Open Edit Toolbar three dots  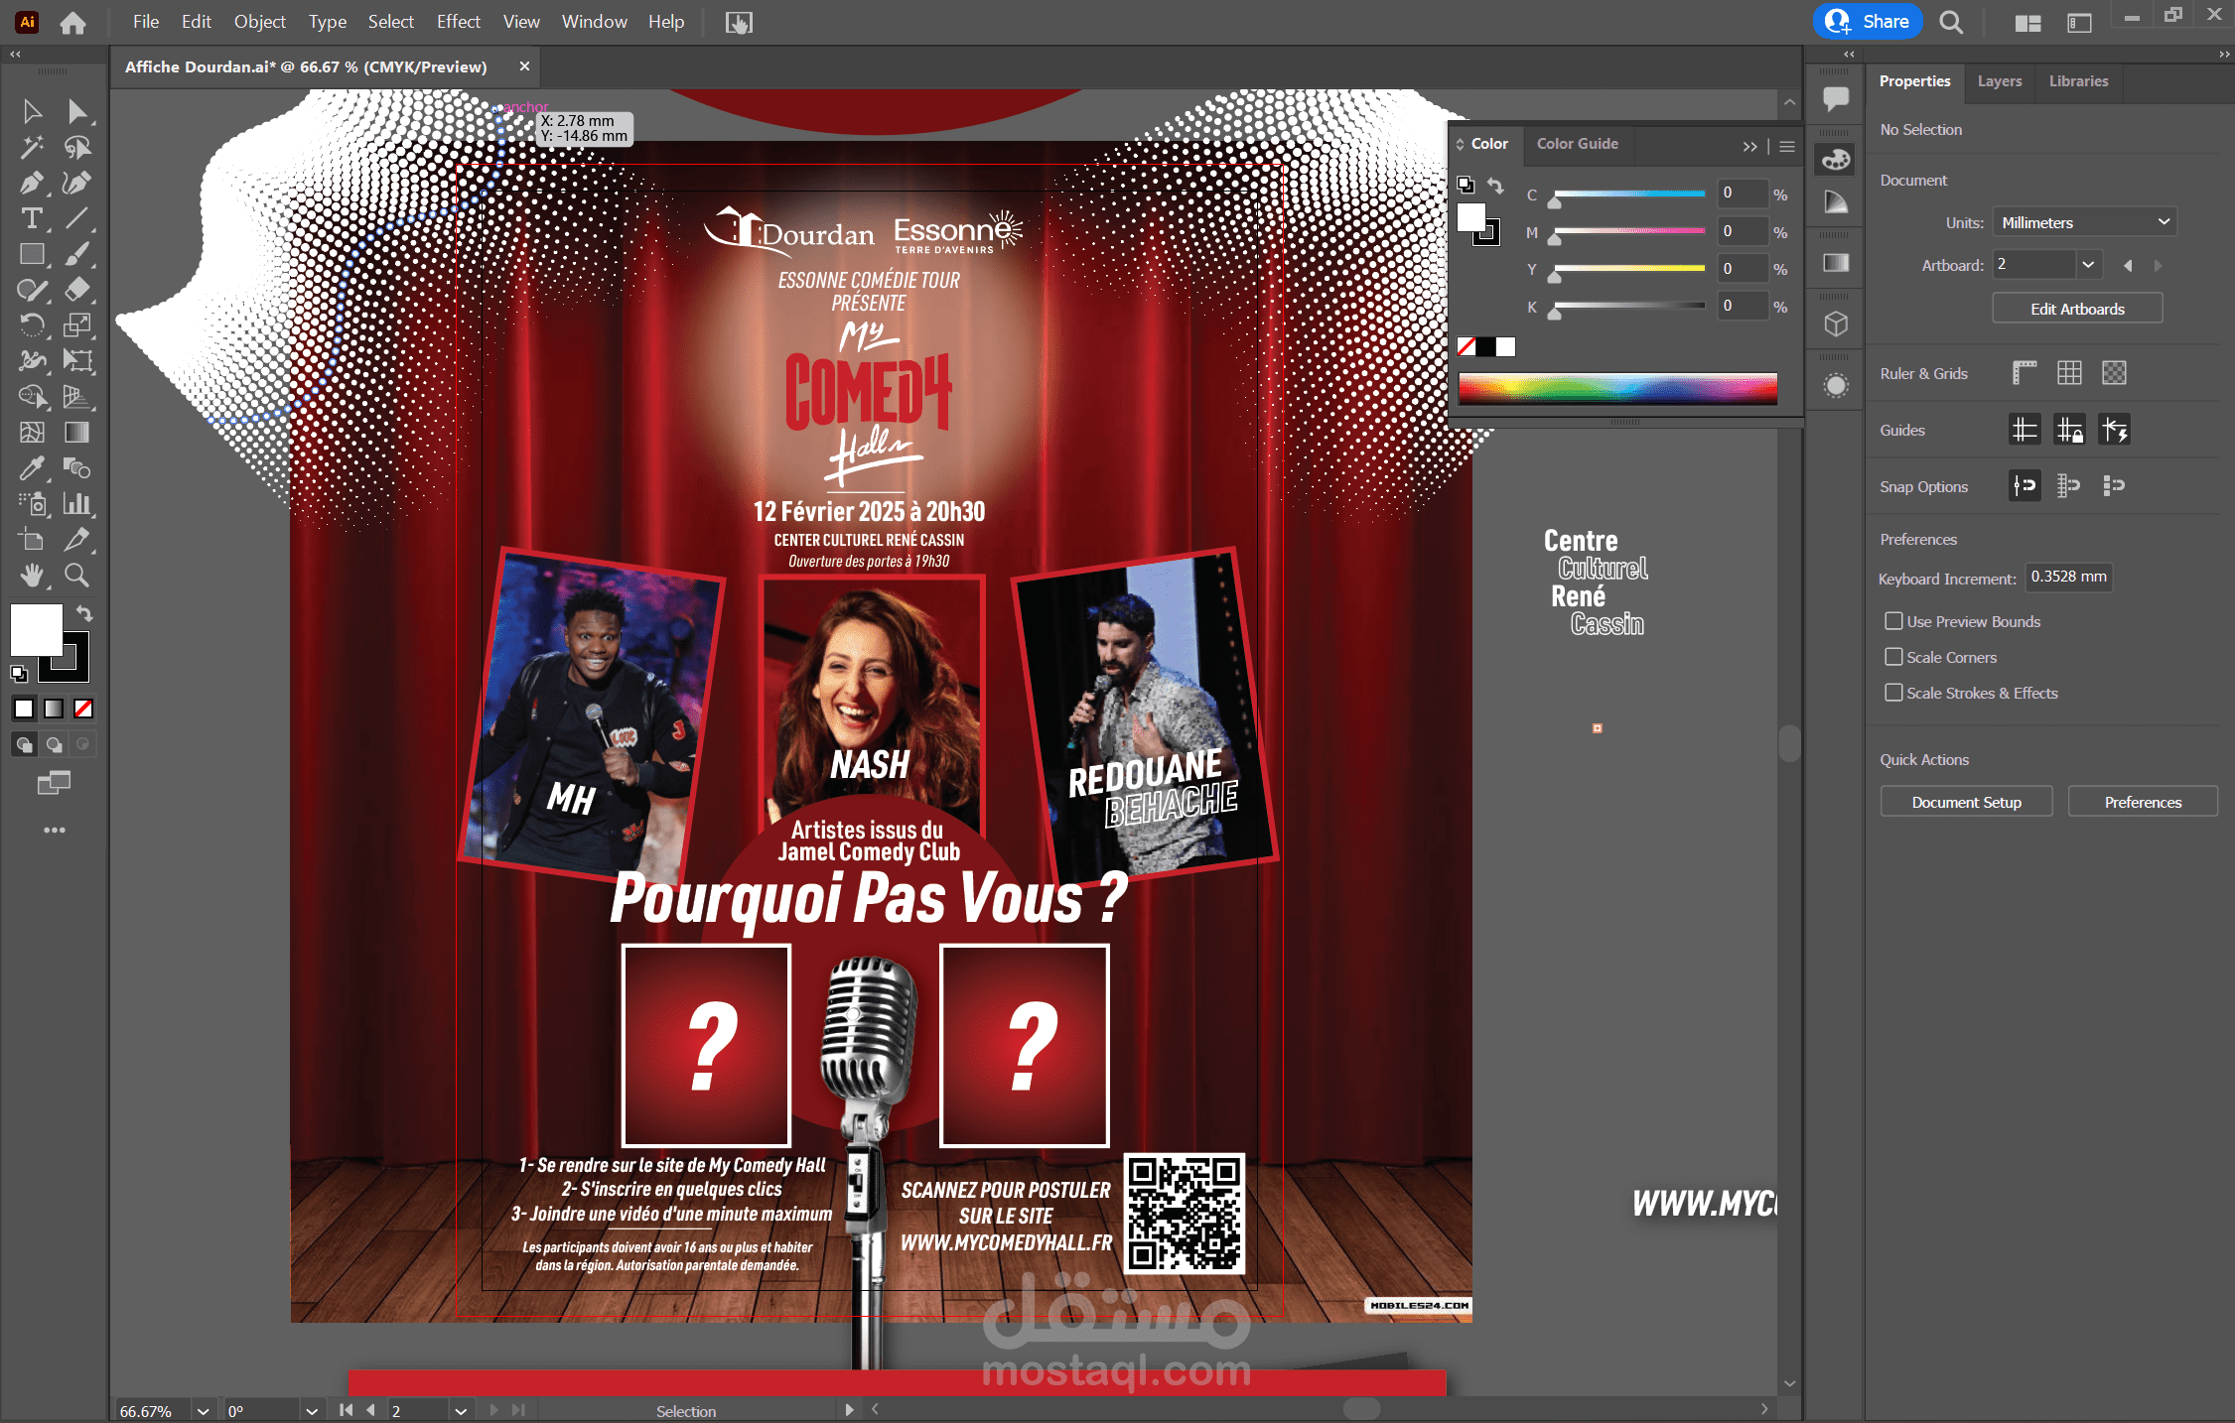tap(55, 830)
